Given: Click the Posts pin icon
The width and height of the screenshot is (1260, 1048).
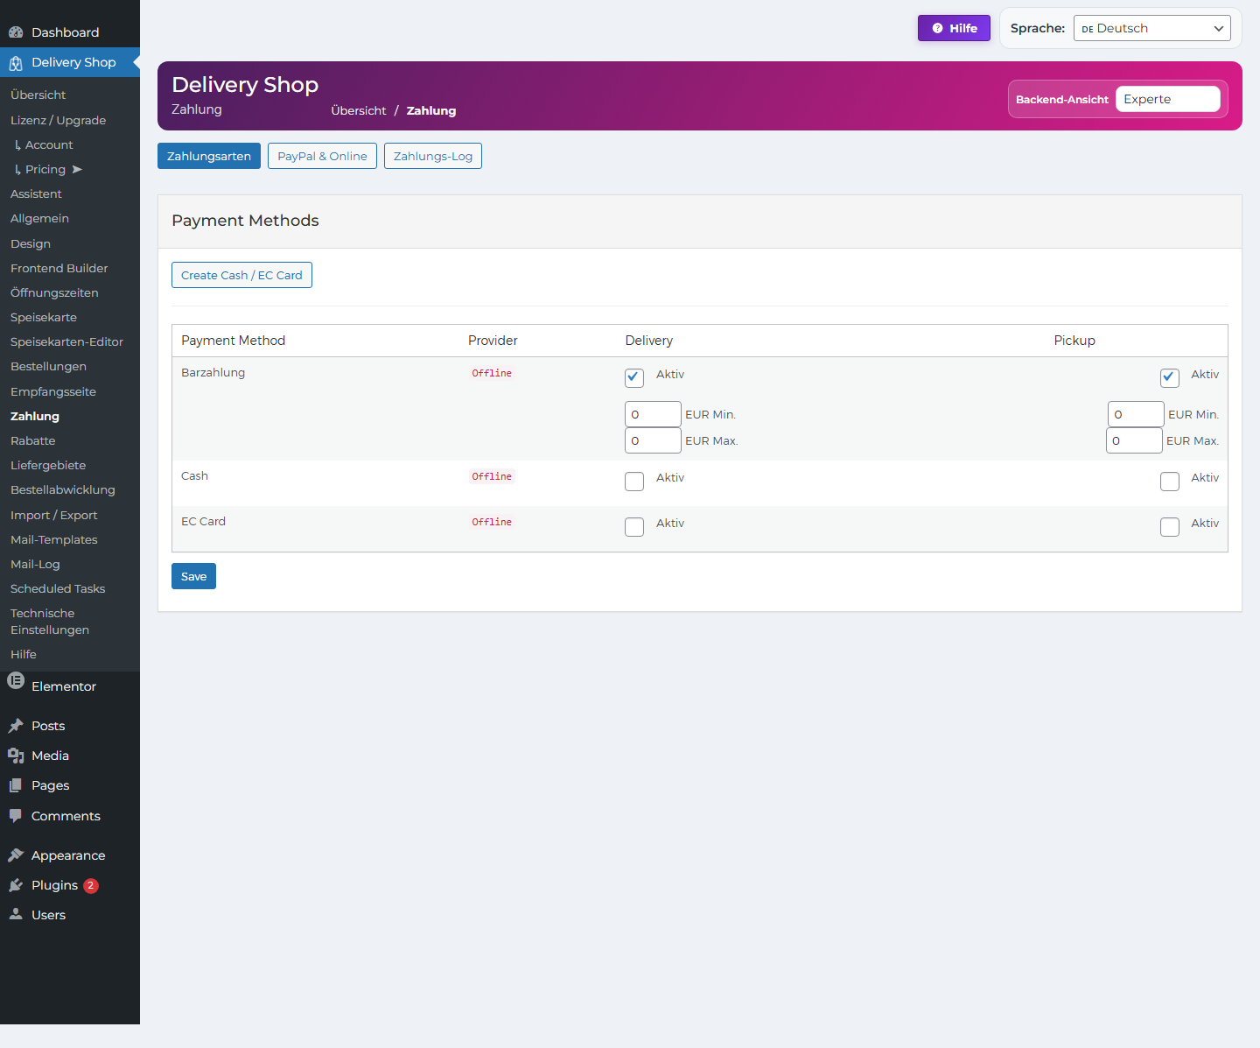Looking at the screenshot, I should pos(16,726).
